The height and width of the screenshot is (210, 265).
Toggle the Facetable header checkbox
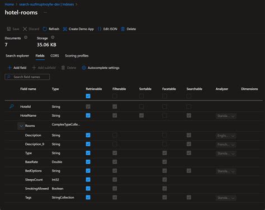[x=164, y=96]
